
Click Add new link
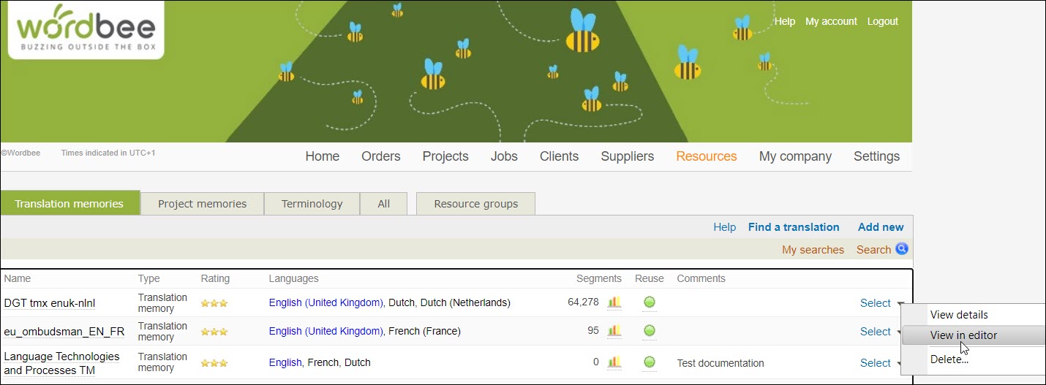(x=881, y=227)
